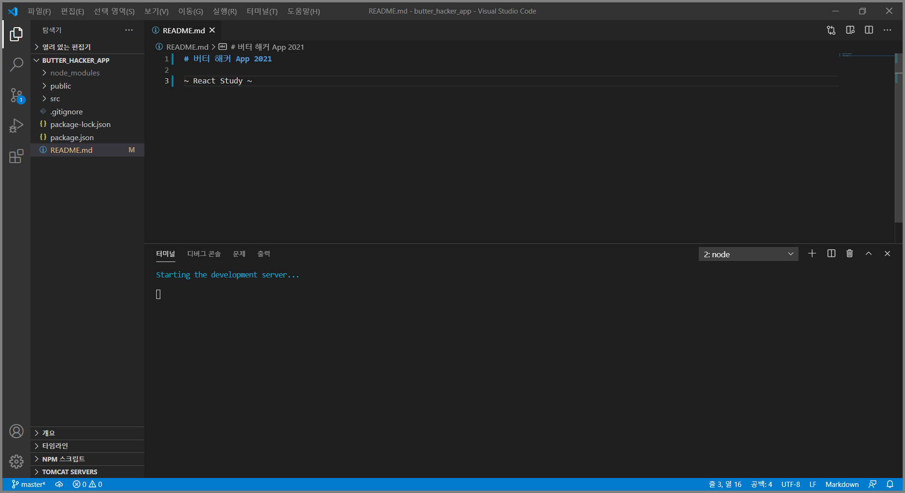Expand the public folder
The height and width of the screenshot is (493, 905).
pos(88,86)
